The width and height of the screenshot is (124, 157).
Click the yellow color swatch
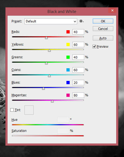68,45
